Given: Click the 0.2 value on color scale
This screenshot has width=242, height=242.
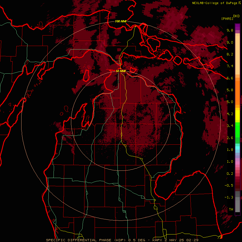Looking at the screenshot, I should click(230, 174).
